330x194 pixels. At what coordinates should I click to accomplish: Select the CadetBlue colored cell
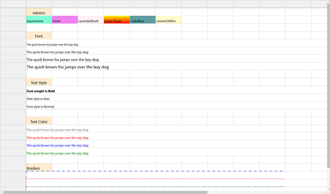[143, 20]
